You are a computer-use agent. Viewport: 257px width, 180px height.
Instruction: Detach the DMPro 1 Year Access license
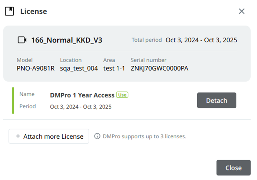pyautogui.click(x=216, y=100)
